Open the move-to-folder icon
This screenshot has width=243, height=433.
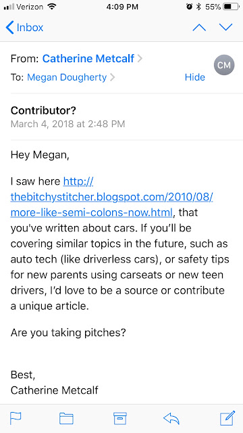66,418
